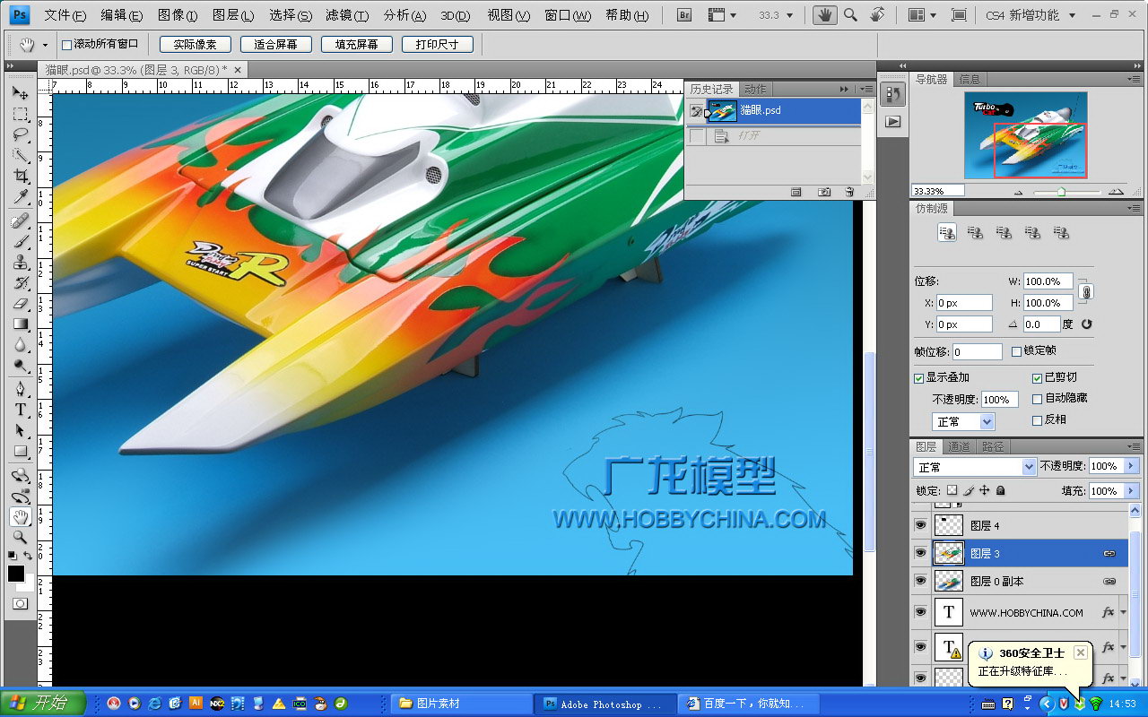Select the Blur tool

coord(20,344)
